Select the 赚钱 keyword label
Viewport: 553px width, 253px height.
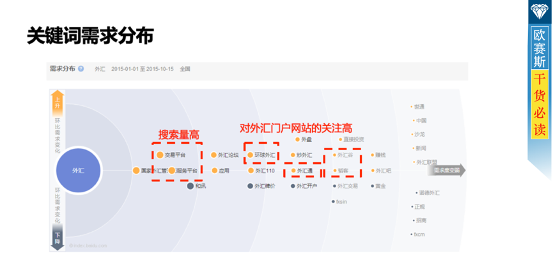point(380,155)
